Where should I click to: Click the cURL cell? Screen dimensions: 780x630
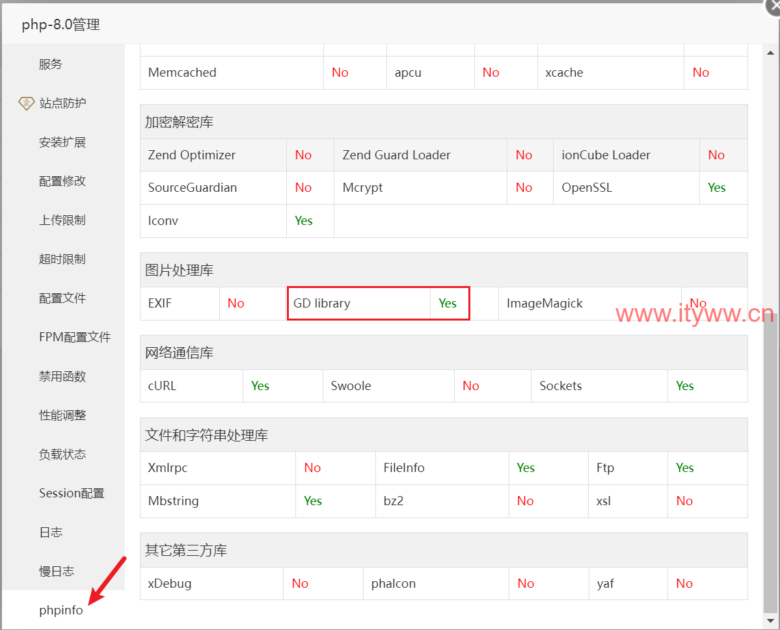[191, 386]
